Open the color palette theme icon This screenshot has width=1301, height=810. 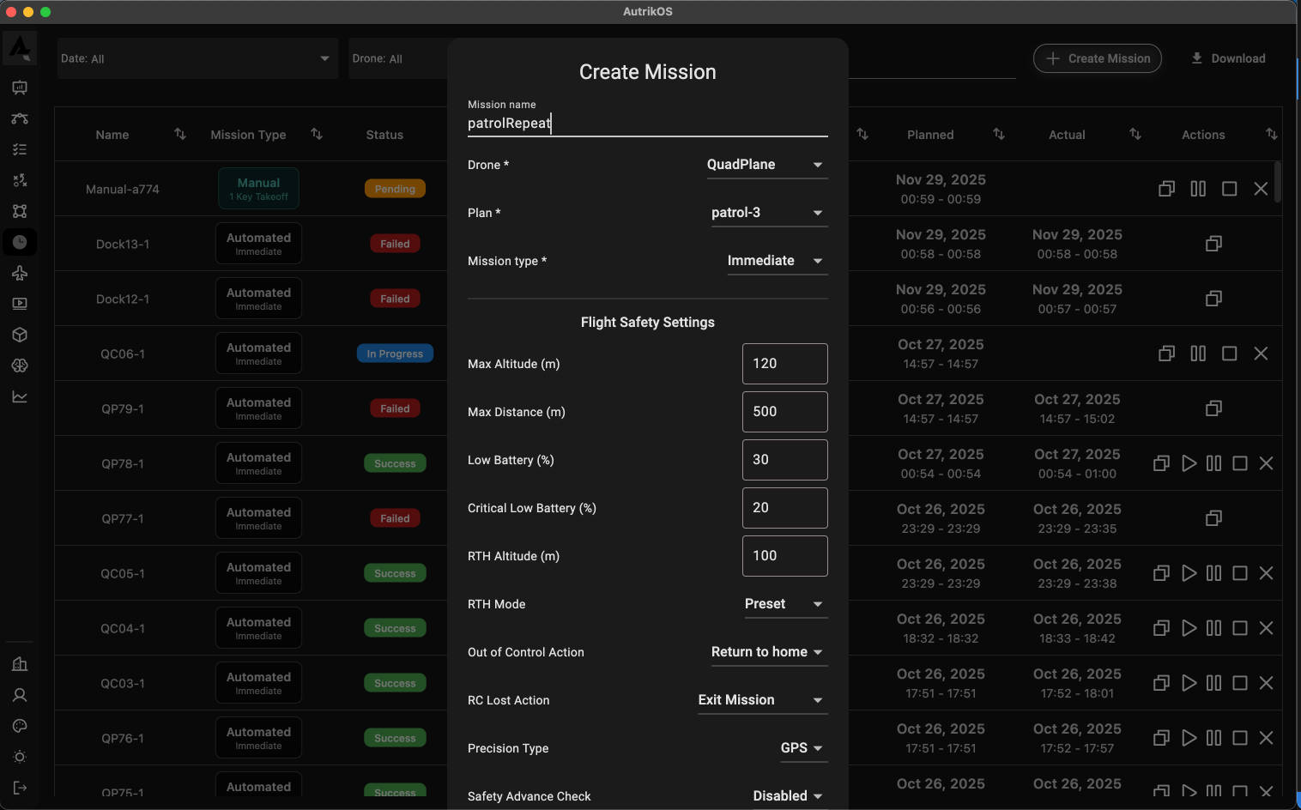point(20,726)
